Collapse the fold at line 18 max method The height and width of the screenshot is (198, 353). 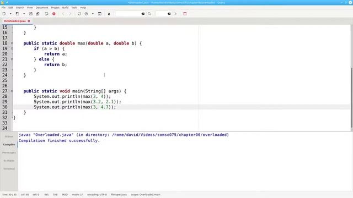pyautogui.click(x=12, y=43)
